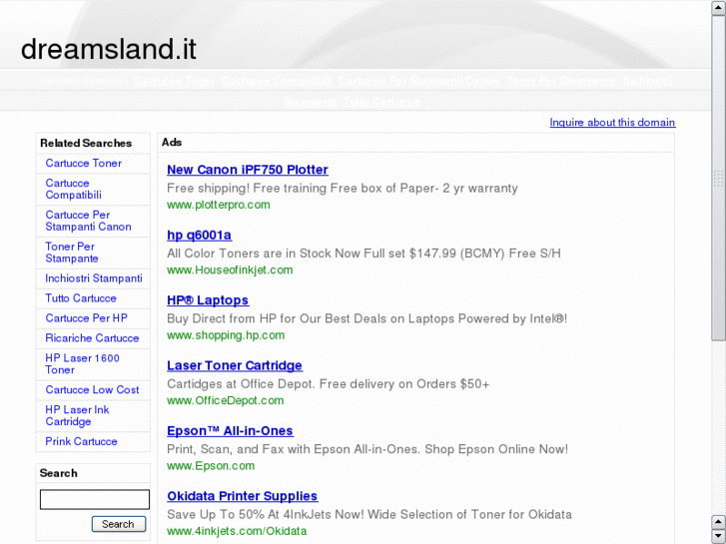Click the 'Save Up To 50% At 4InkJets' text
This screenshot has height=544, width=726.
pyautogui.click(x=369, y=514)
